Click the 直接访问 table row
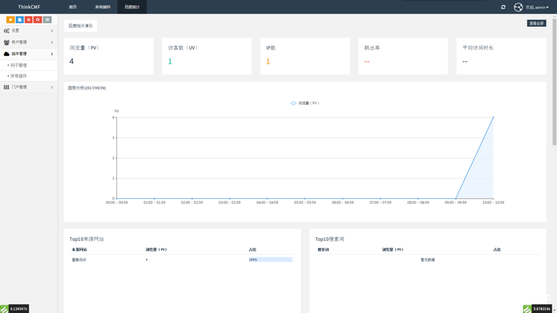Viewport: 557px width, 313px height. pos(182,260)
